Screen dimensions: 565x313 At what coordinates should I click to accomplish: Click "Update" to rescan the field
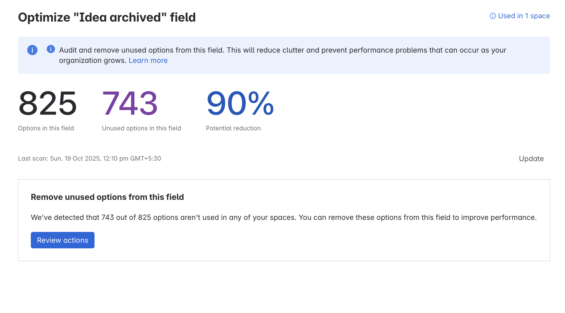531,159
